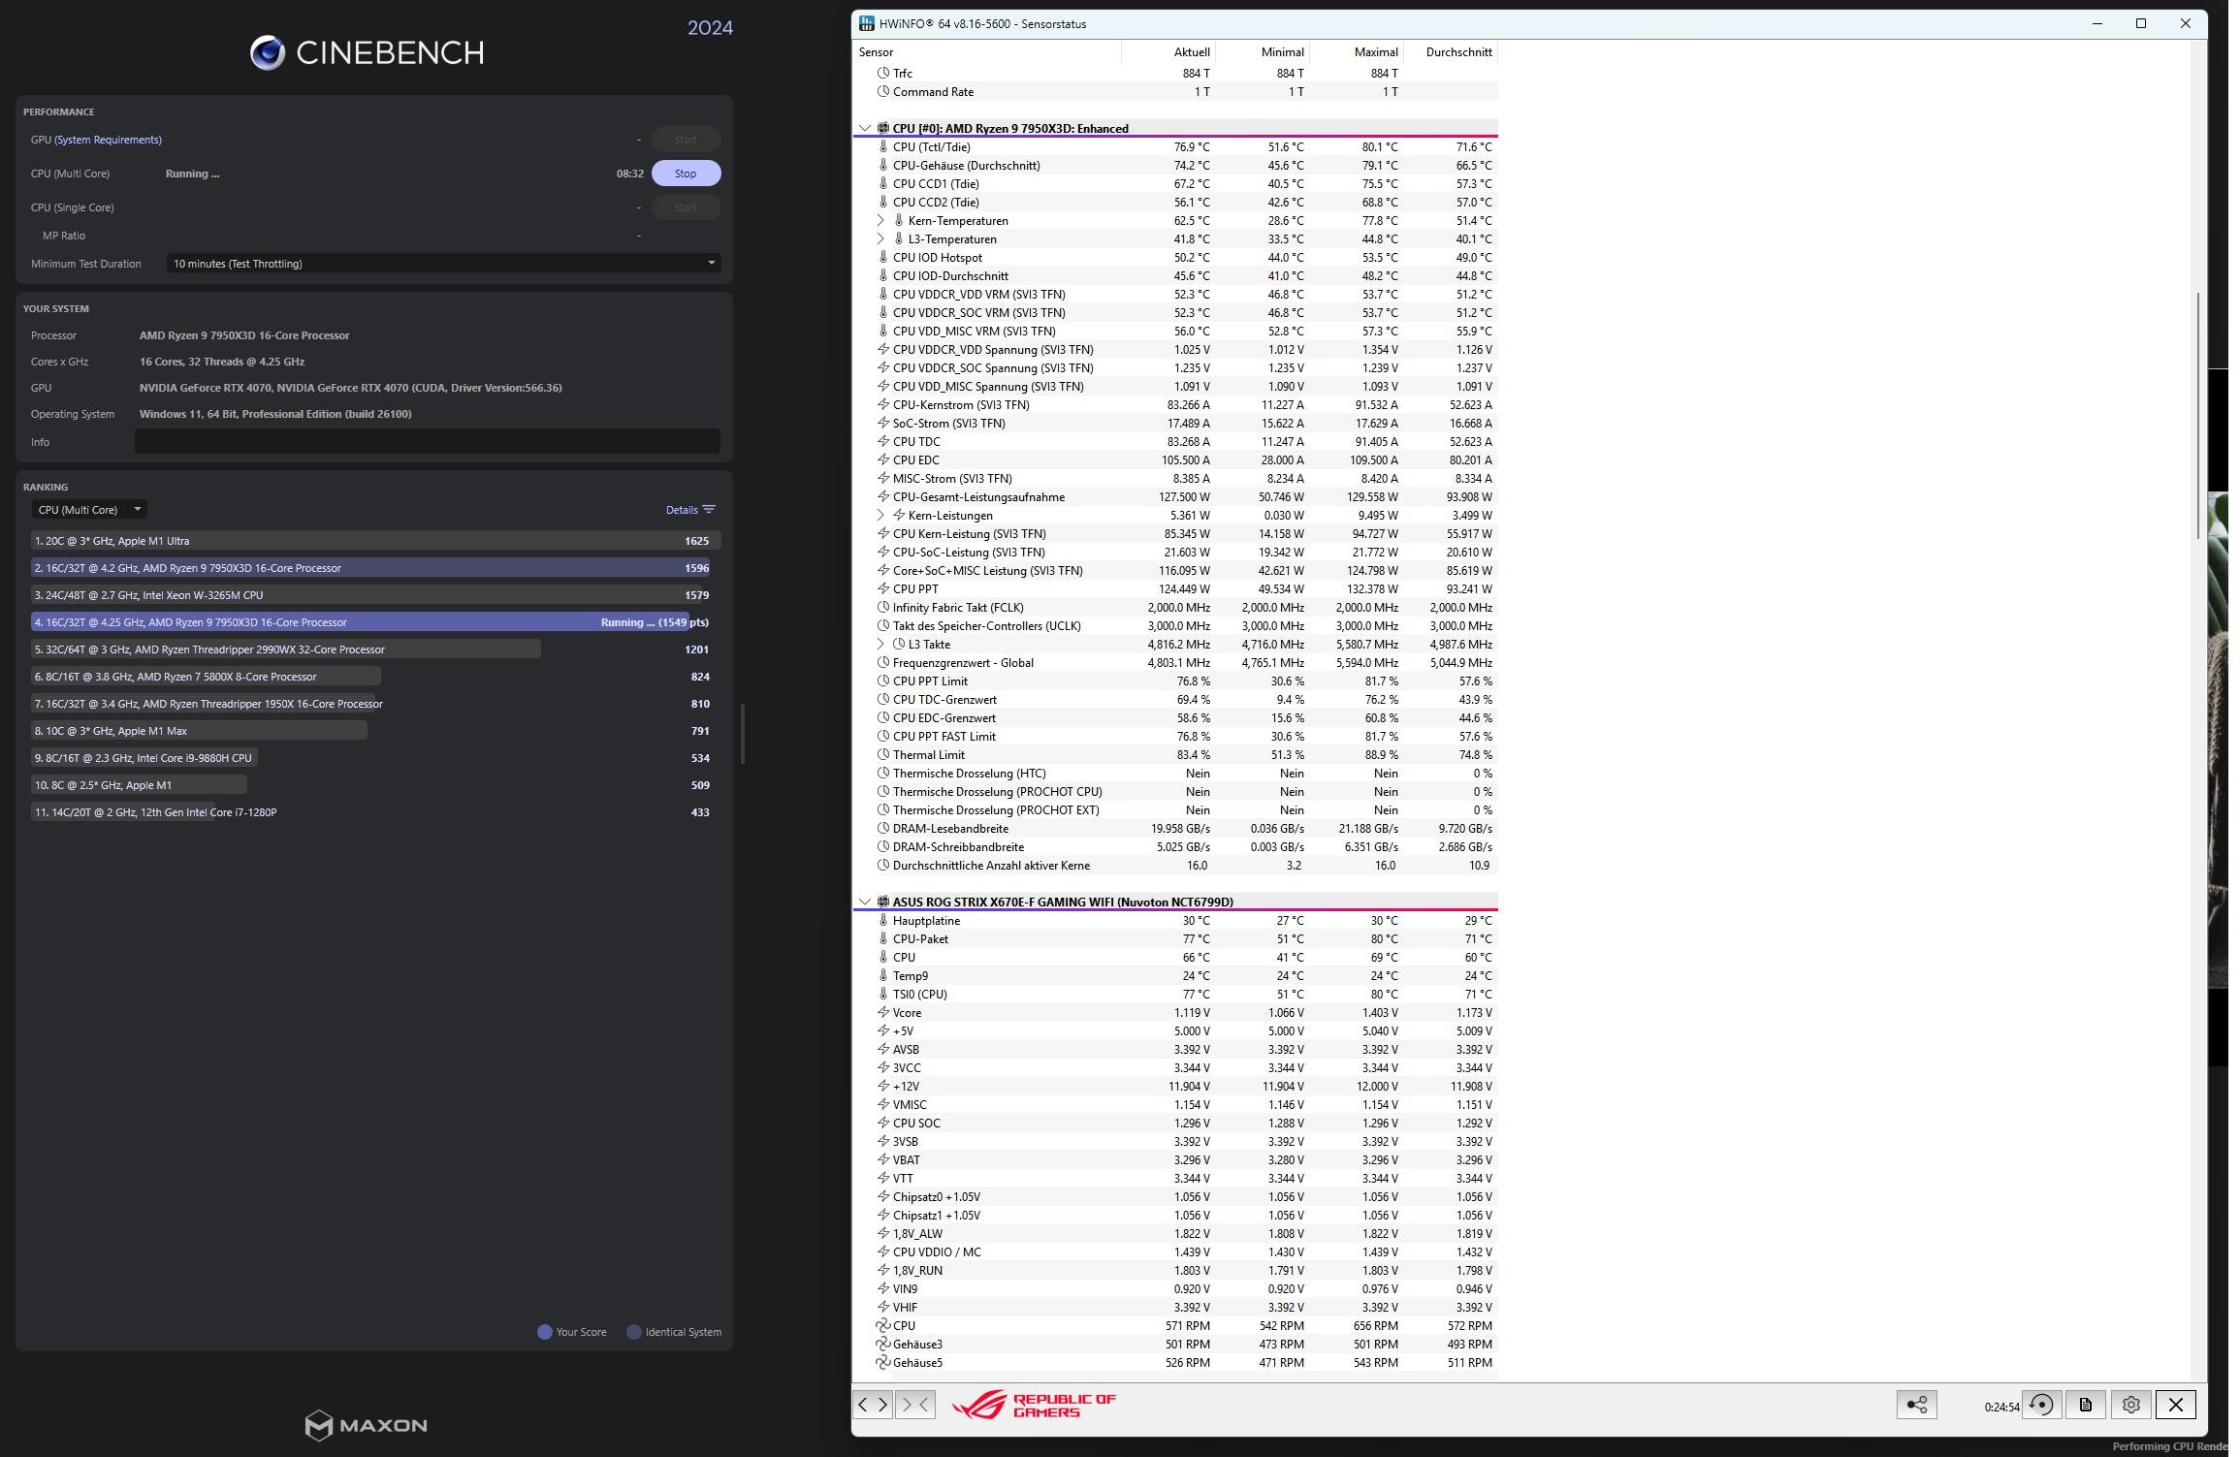This screenshot has width=2240, height=1457.
Task: Close sensors with bottom X button
Action: tap(2175, 1404)
